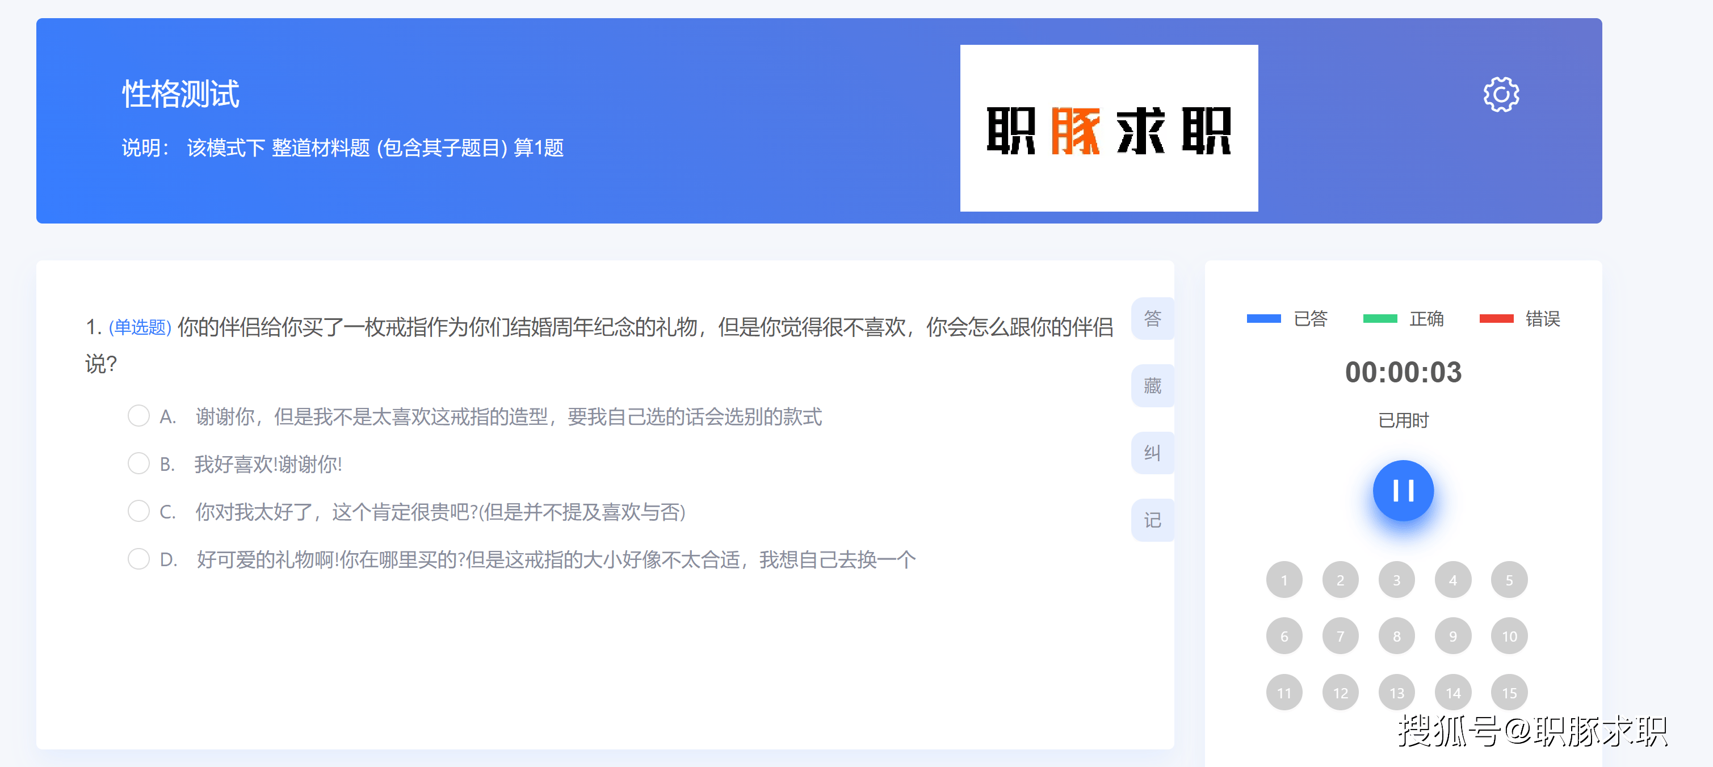Open question number 13
This screenshot has width=1713, height=767.
(x=1396, y=693)
